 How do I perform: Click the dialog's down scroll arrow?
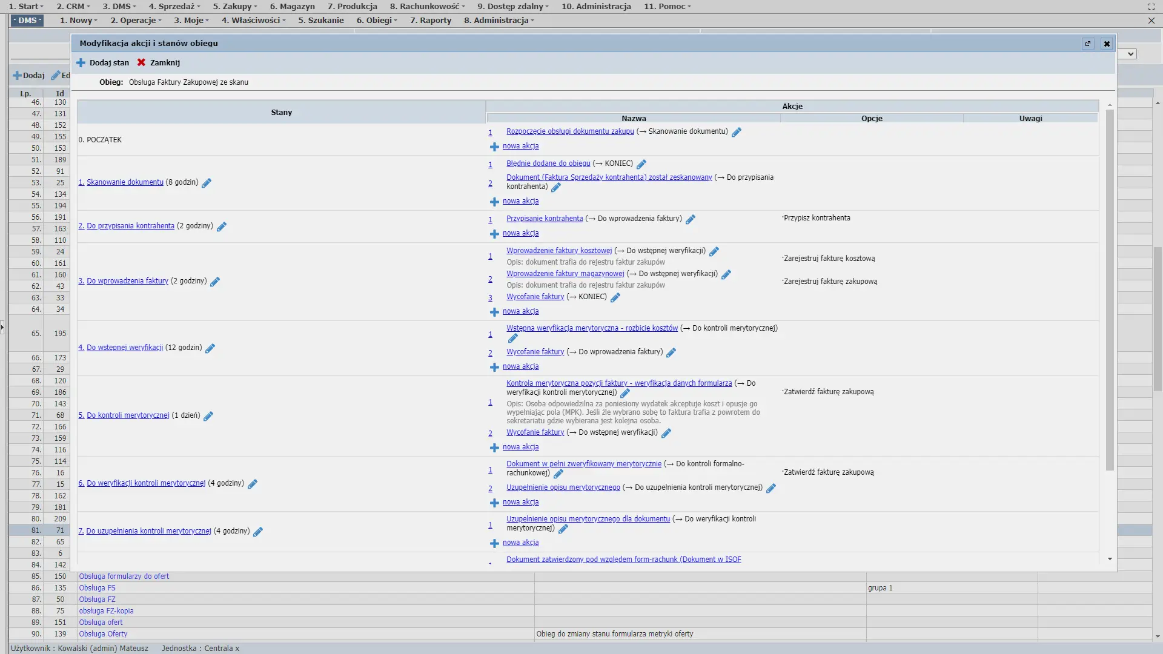click(1110, 559)
